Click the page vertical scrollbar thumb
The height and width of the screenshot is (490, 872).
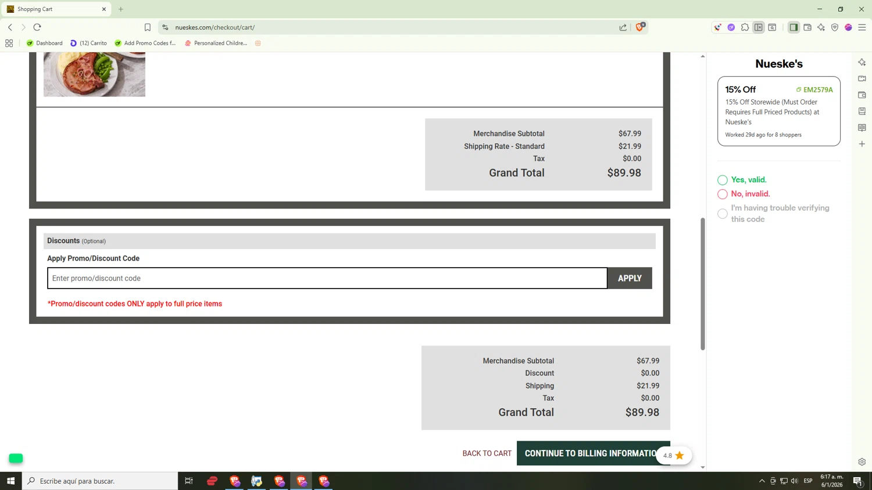point(703,284)
